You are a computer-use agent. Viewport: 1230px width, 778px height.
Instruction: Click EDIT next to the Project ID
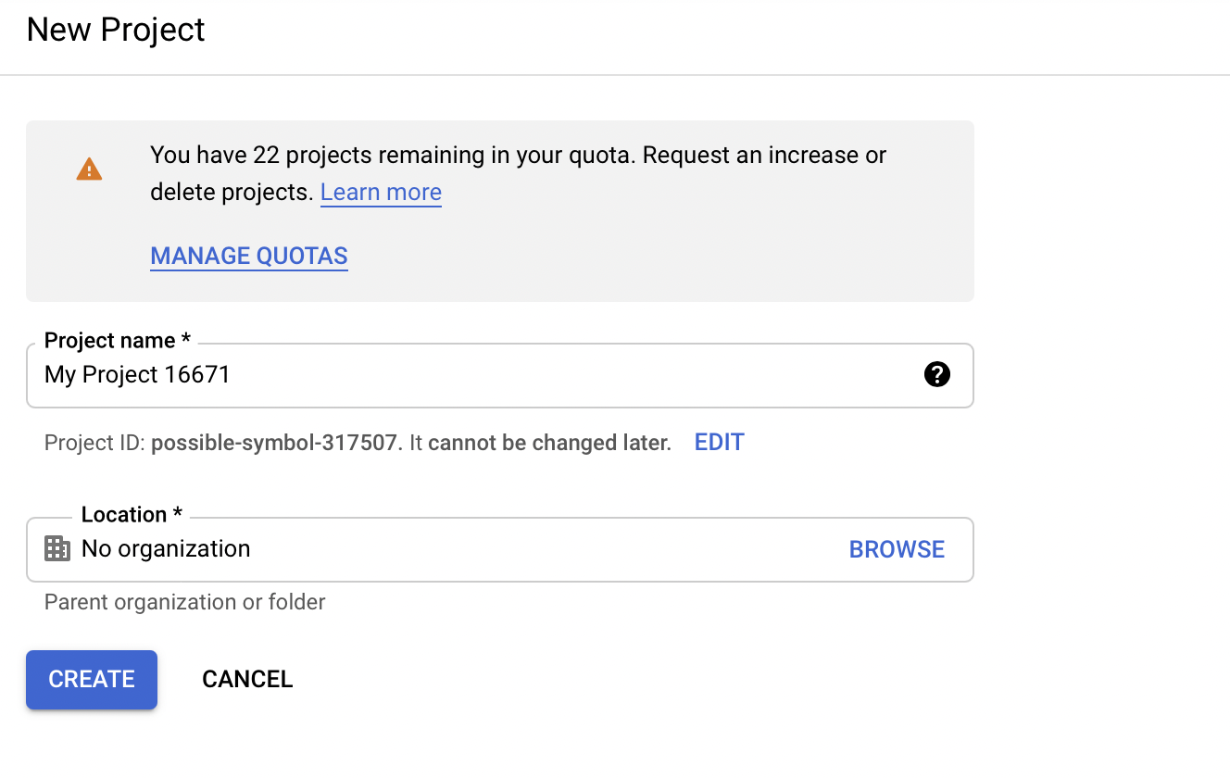click(720, 443)
